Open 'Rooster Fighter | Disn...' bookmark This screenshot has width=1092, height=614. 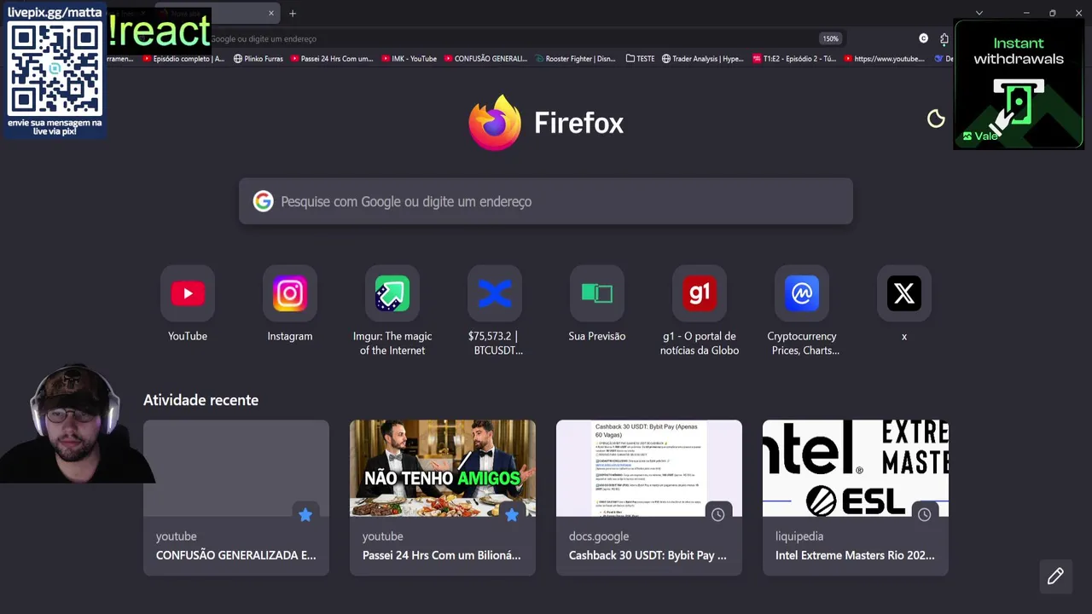point(575,59)
